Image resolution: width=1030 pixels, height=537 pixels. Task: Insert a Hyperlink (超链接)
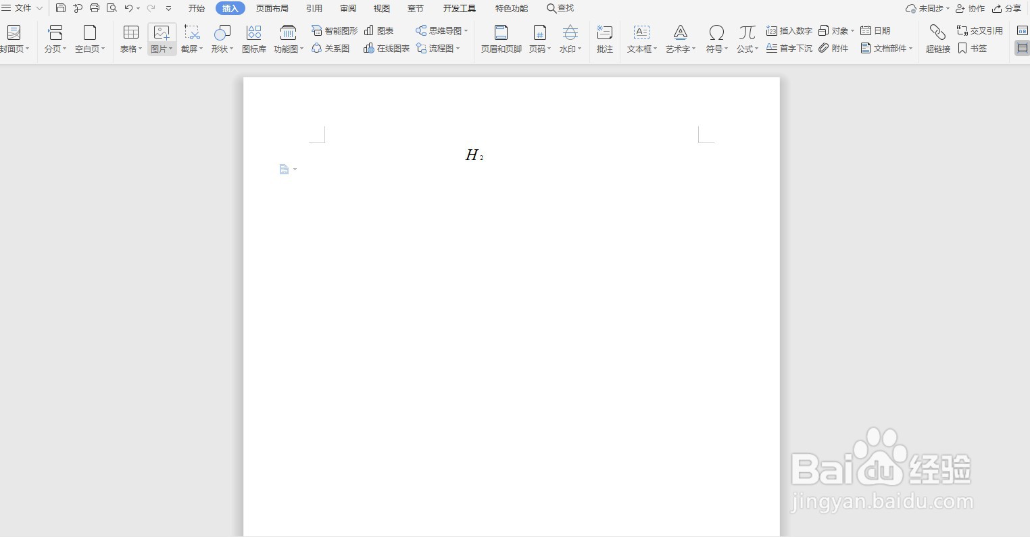pyautogui.click(x=937, y=39)
